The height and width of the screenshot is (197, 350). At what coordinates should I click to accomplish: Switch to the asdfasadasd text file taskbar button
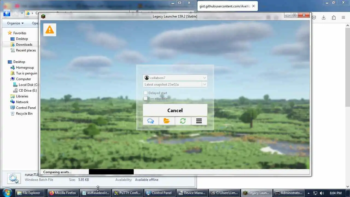click(95, 193)
